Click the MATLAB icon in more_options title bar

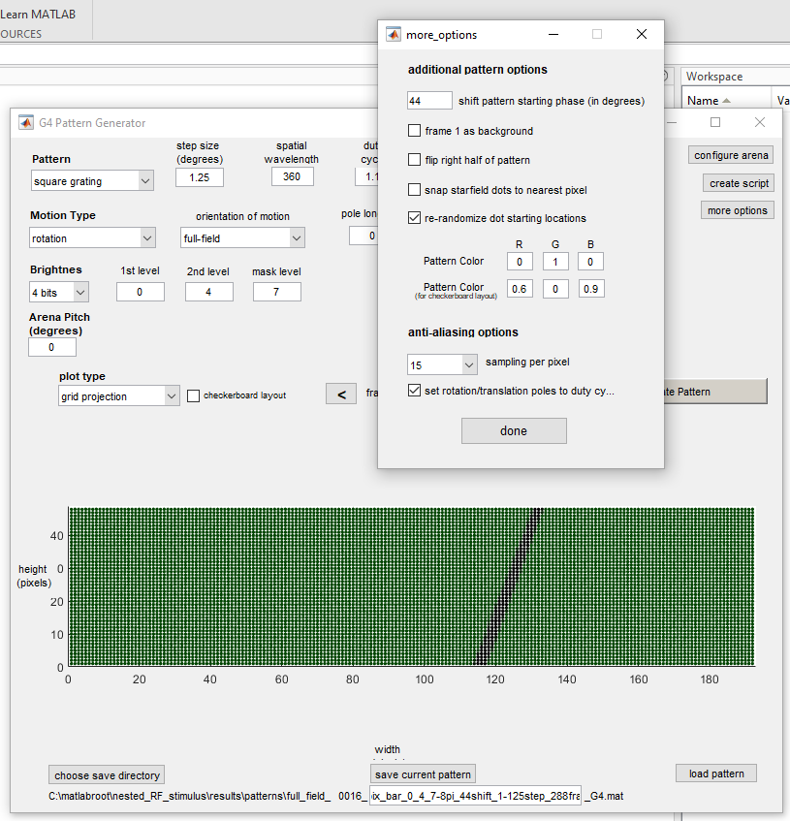click(x=394, y=34)
